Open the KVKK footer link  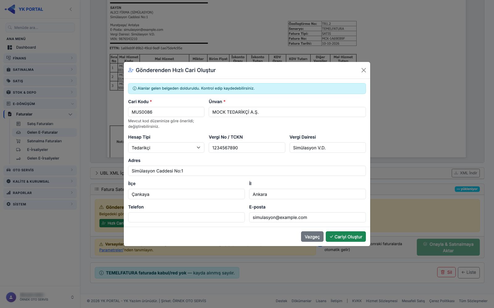(357, 301)
